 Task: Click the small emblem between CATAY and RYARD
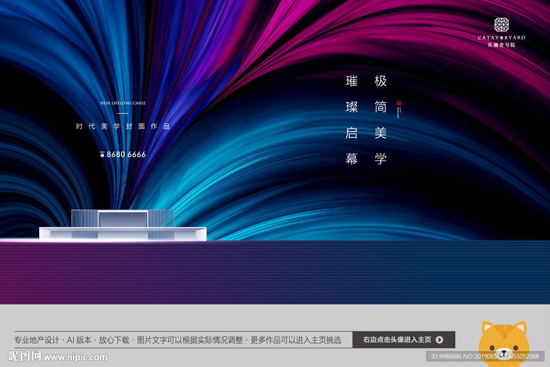(501, 38)
